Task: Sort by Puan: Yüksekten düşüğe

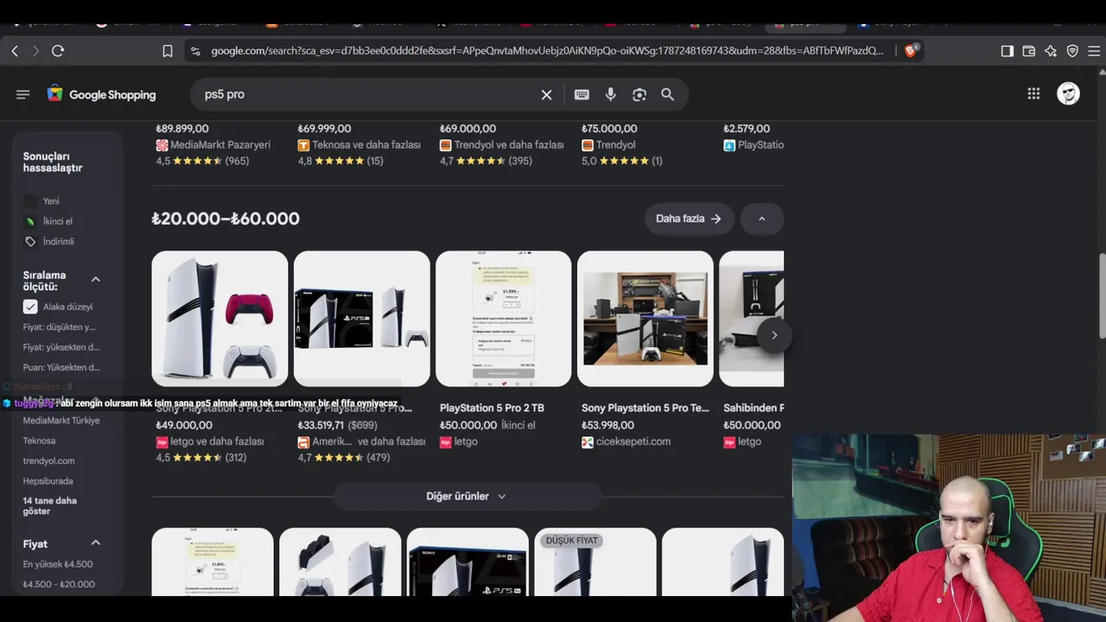Action: coord(61,367)
